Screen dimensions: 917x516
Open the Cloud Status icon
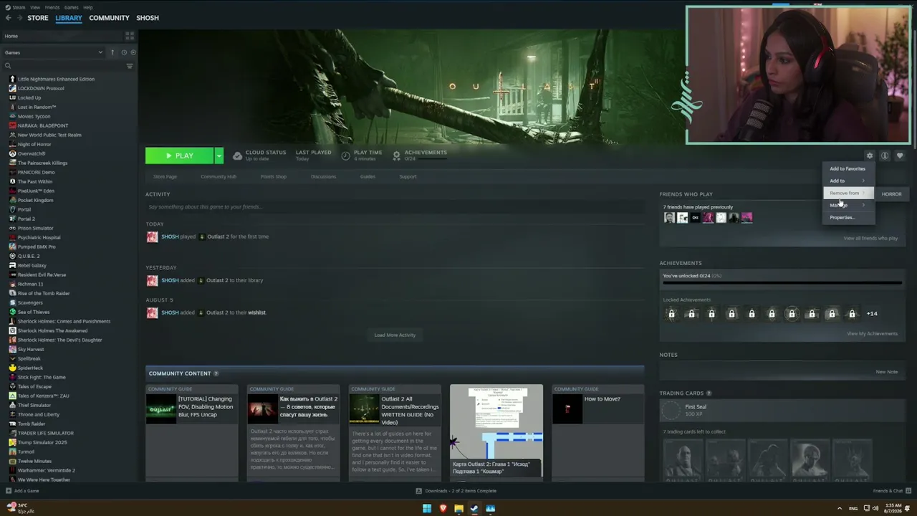tap(237, 156)
